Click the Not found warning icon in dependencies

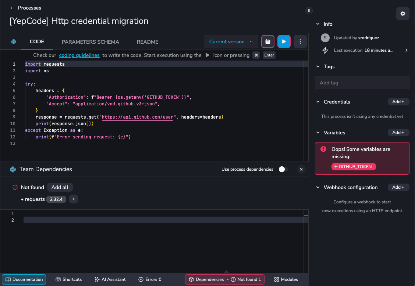[15, 187]
